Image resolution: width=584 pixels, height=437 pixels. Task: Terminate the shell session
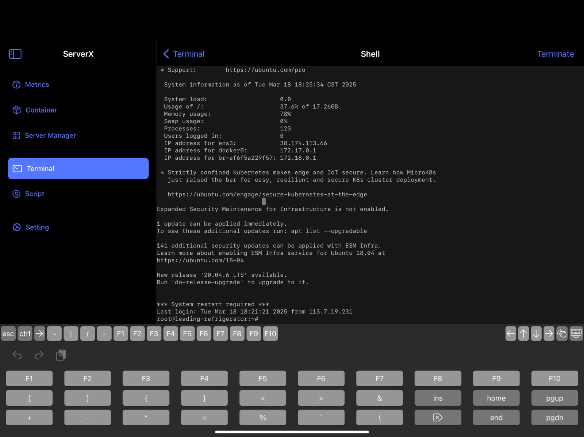coord(555,54)
